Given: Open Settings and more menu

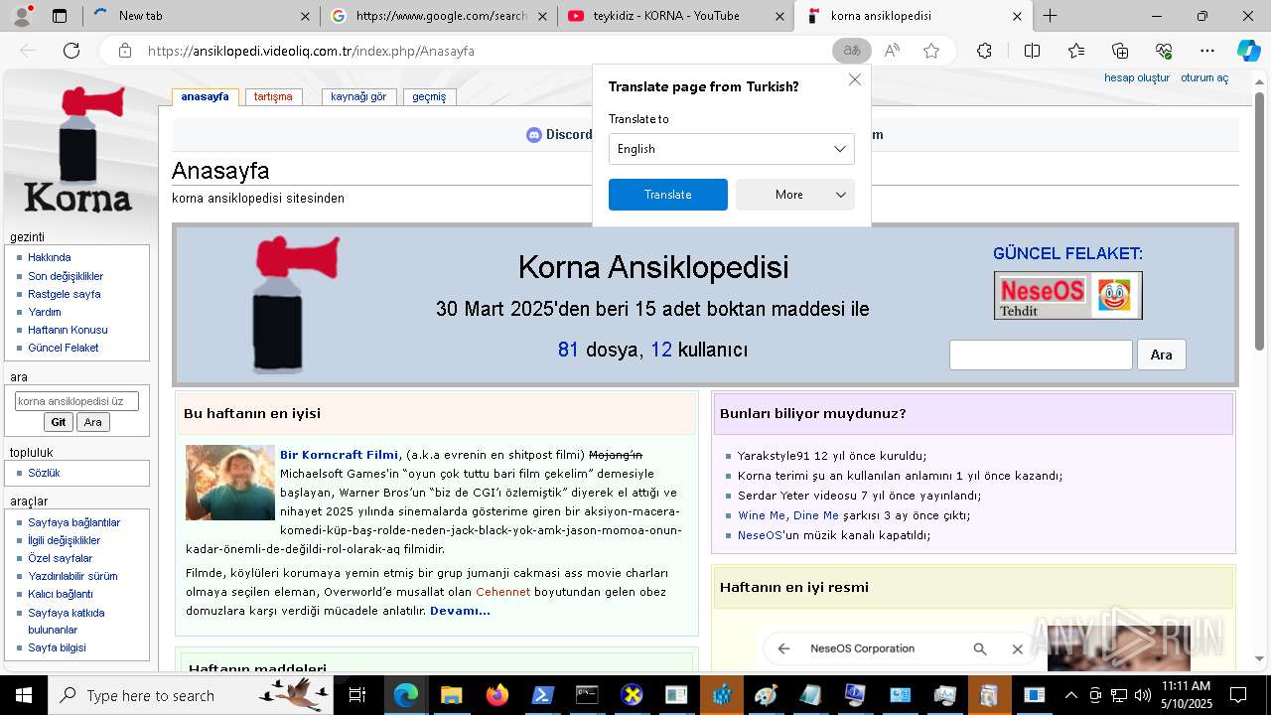Looking at the screenshot, I should pyautogui.click(x=1207, y=51).
